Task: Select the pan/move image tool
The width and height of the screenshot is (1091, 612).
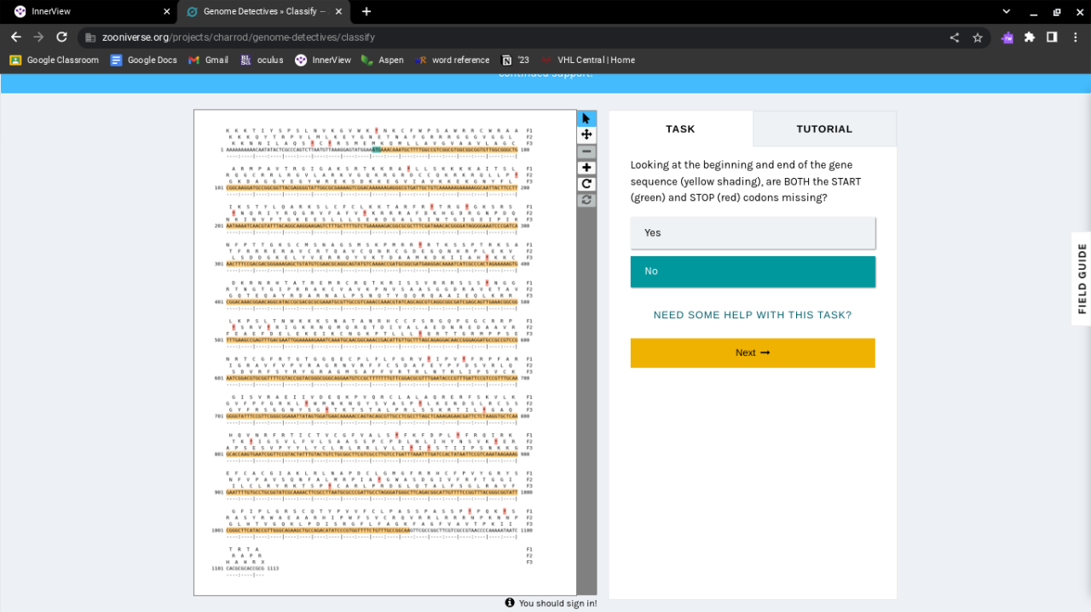Action: click(x=586, y=134)
